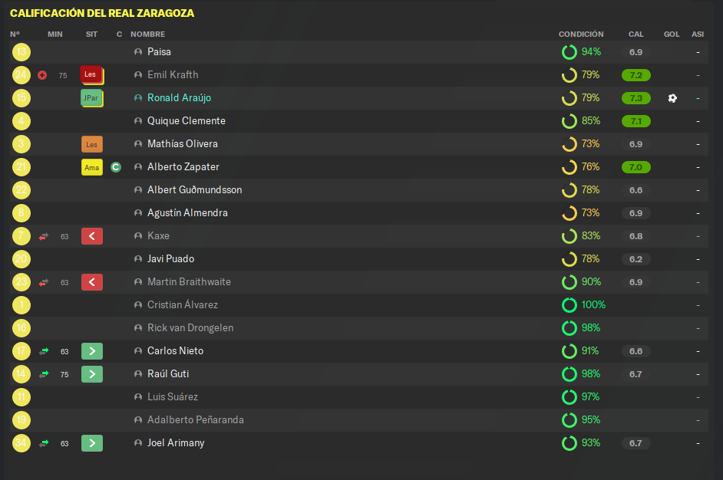Open Ronald Araújo's player profile link

click(179, 97)
